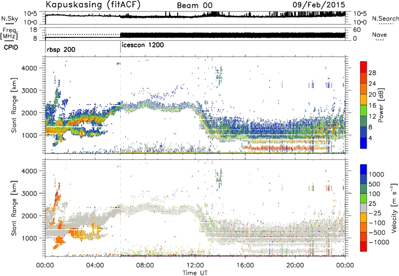This screenshot has height=276, width=399.
Task: Click the 'Power [dB]' colorbar title
Action: [381, 105]
